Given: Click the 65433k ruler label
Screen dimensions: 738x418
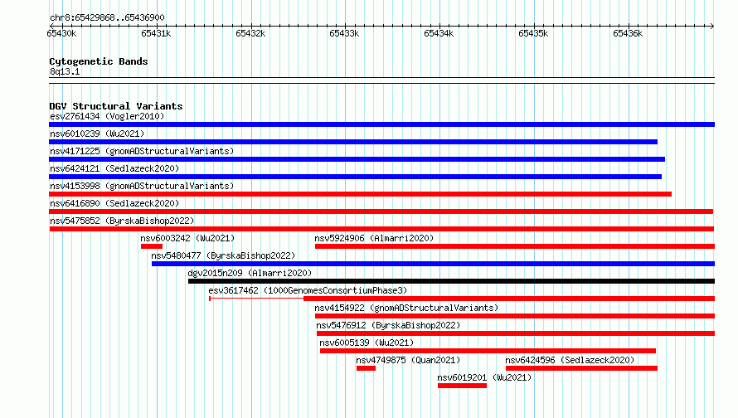Looking at the screenshot, I should (x=344, y=33).
